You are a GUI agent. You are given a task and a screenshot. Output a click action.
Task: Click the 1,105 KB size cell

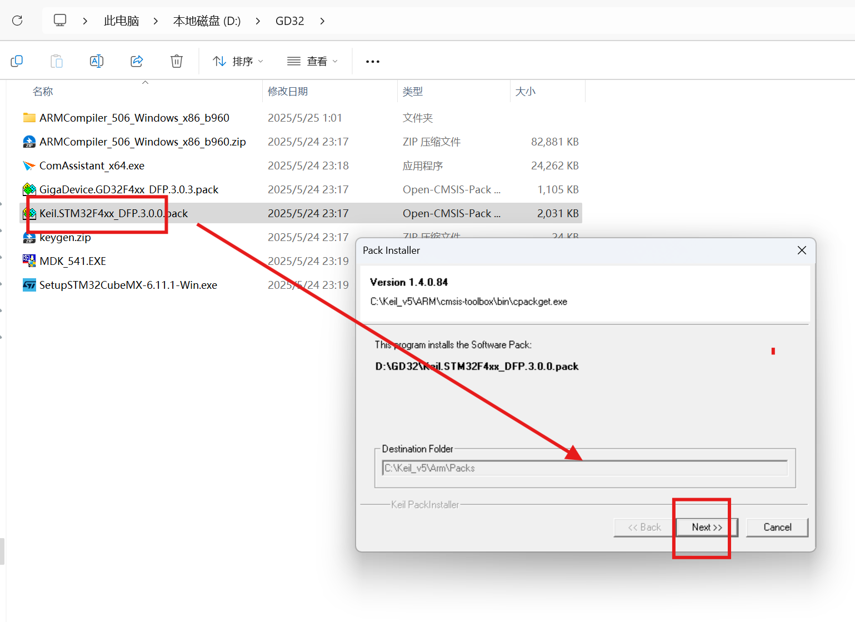coord(558,189)
